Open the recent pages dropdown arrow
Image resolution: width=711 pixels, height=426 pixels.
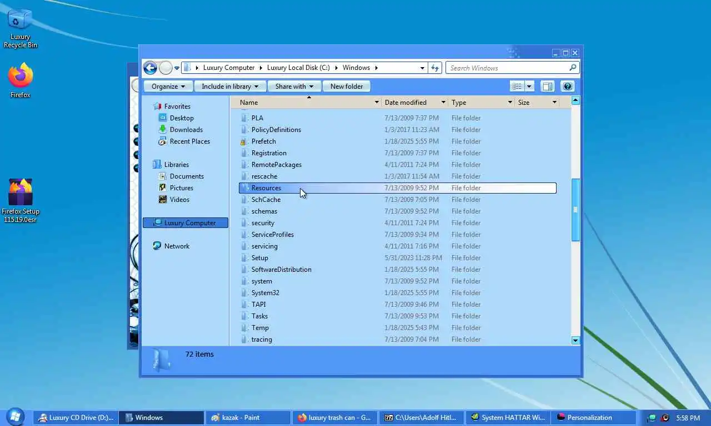[177, 68]
